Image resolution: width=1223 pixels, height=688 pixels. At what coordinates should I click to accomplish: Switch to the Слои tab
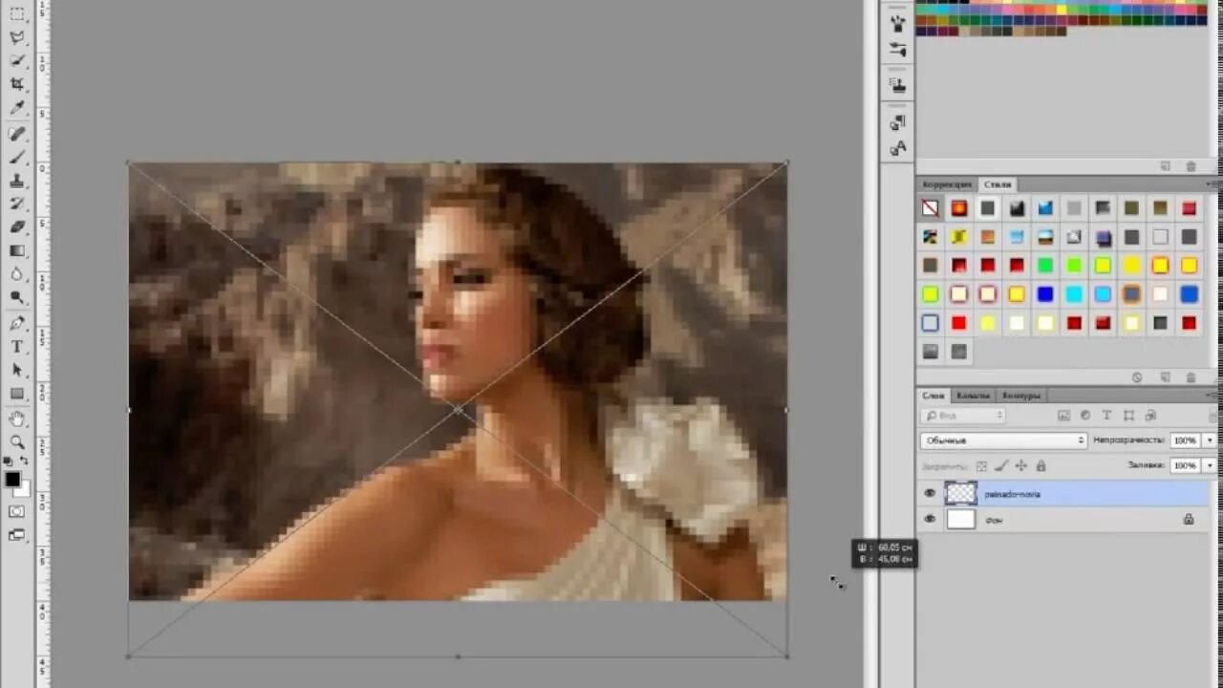click(x=933, y=396)
